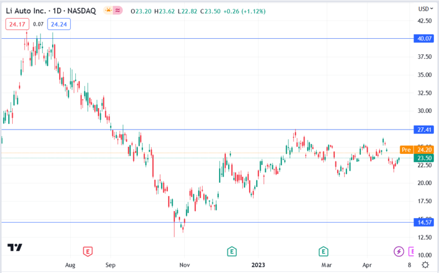Click the TradingView logo icon
The image size is (439, 273).
15,248
